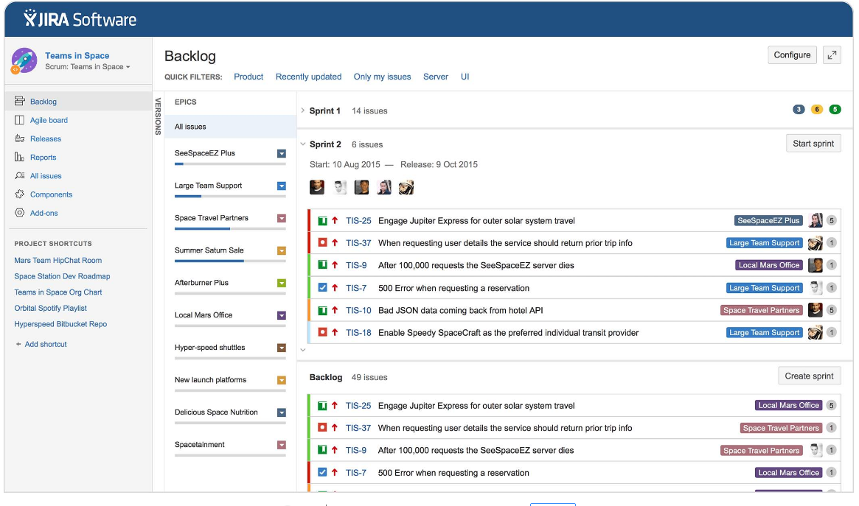Click the Backlog sidebar icon
Image resolution: width=859 pixels, height=506 pixels.
tap(20, 101)
